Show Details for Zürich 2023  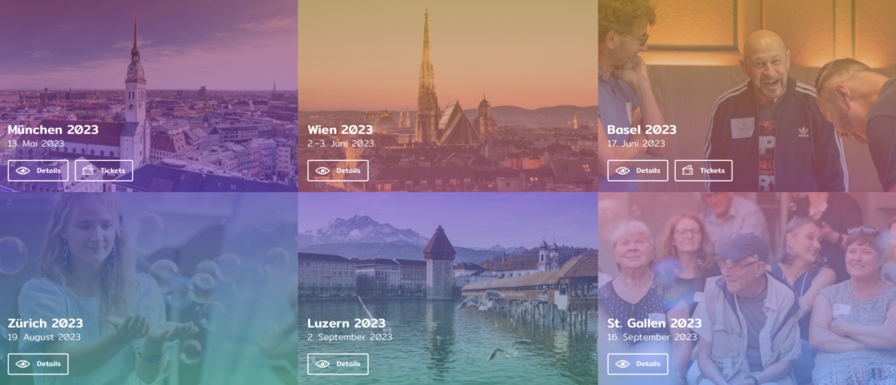[x=38, y=364]
